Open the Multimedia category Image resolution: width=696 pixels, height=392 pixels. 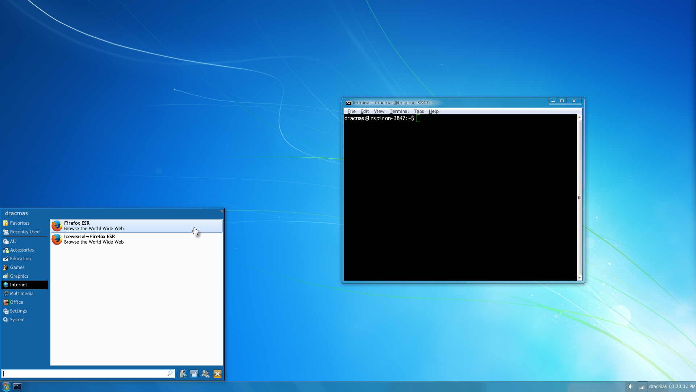point(25,294)
